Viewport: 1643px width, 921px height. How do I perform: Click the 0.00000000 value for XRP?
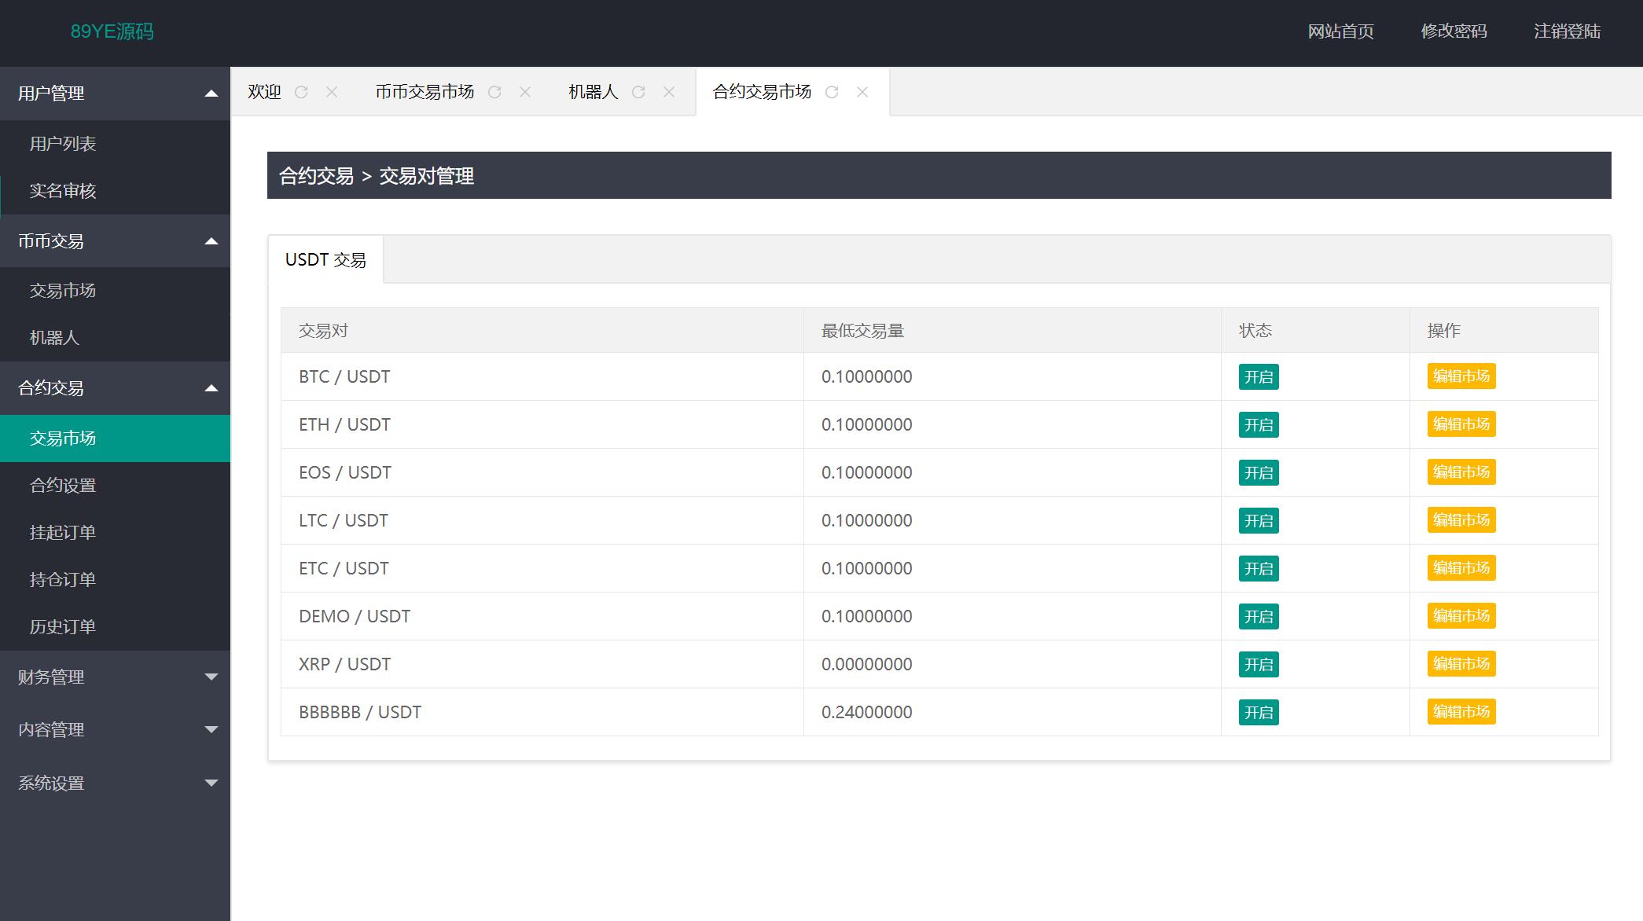point(867,664)
